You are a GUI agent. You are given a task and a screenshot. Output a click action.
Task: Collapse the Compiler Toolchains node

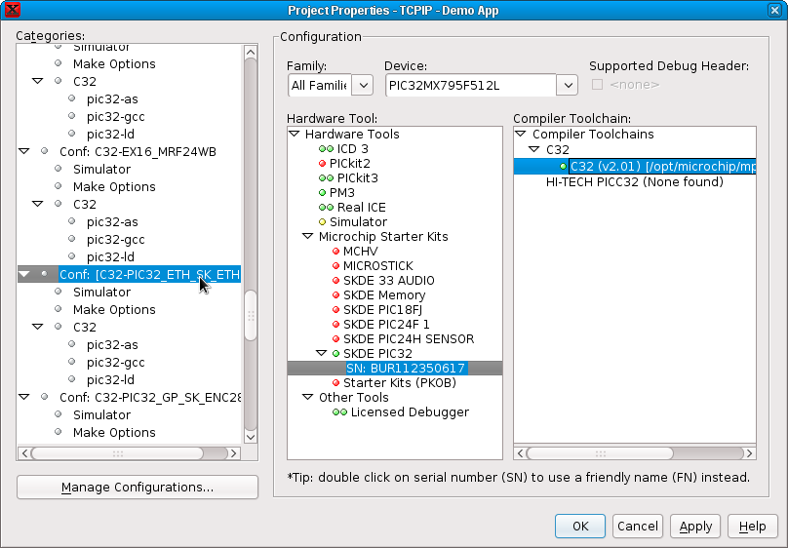(521, 134)
